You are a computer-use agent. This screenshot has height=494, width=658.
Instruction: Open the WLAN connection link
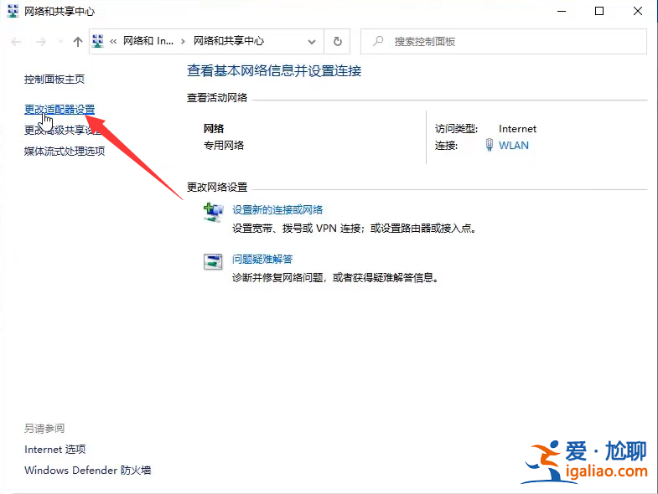(514, 146)
